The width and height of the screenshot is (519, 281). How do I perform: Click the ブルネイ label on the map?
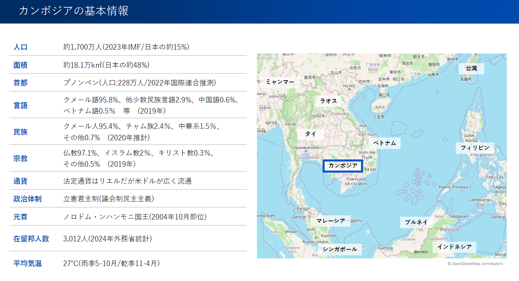tap(416, 222)
